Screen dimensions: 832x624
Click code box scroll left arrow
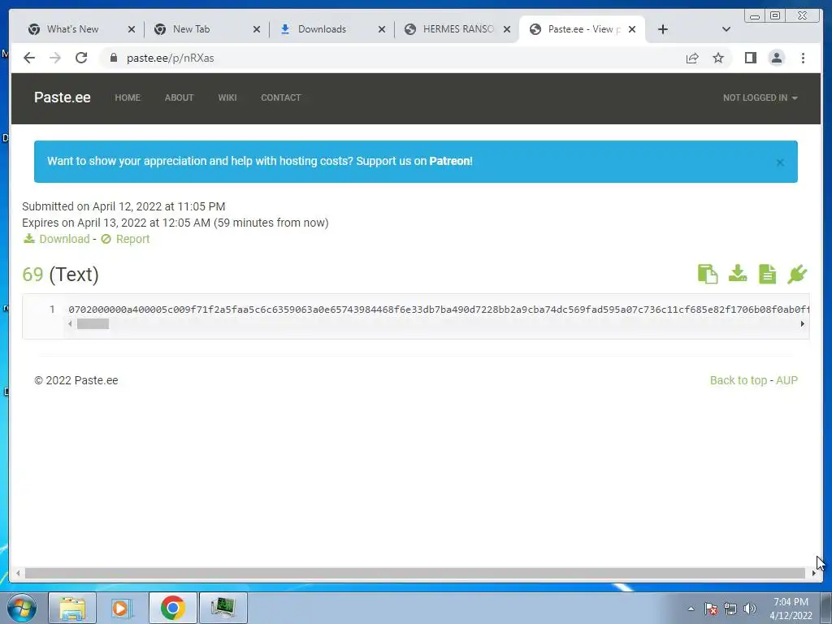[x=70, y=323]
